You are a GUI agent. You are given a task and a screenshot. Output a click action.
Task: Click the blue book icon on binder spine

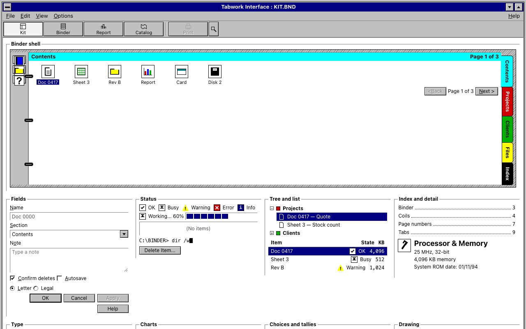19,60
